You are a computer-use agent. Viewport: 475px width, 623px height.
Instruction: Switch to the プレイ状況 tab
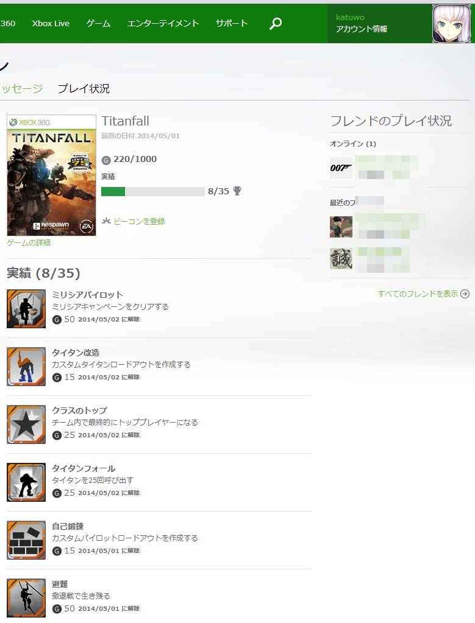(84, 88)
